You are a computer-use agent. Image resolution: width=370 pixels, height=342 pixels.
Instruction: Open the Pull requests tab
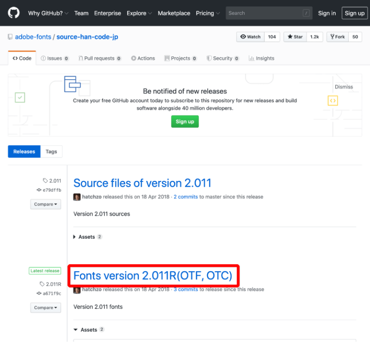pos(99,58)
